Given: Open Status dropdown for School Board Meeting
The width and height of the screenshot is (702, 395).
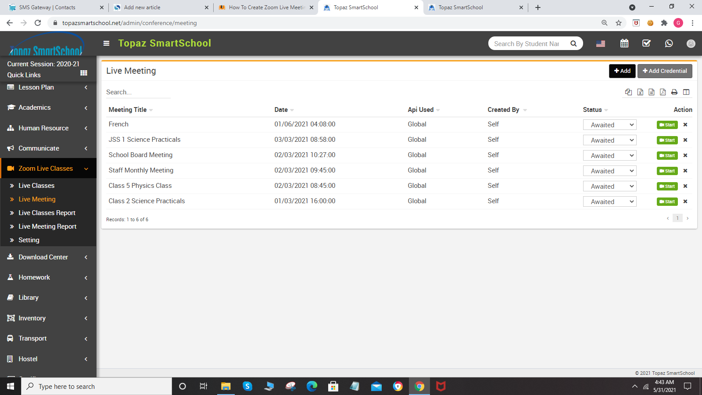Looking at the screenshot, I should (x=609, y=156).
